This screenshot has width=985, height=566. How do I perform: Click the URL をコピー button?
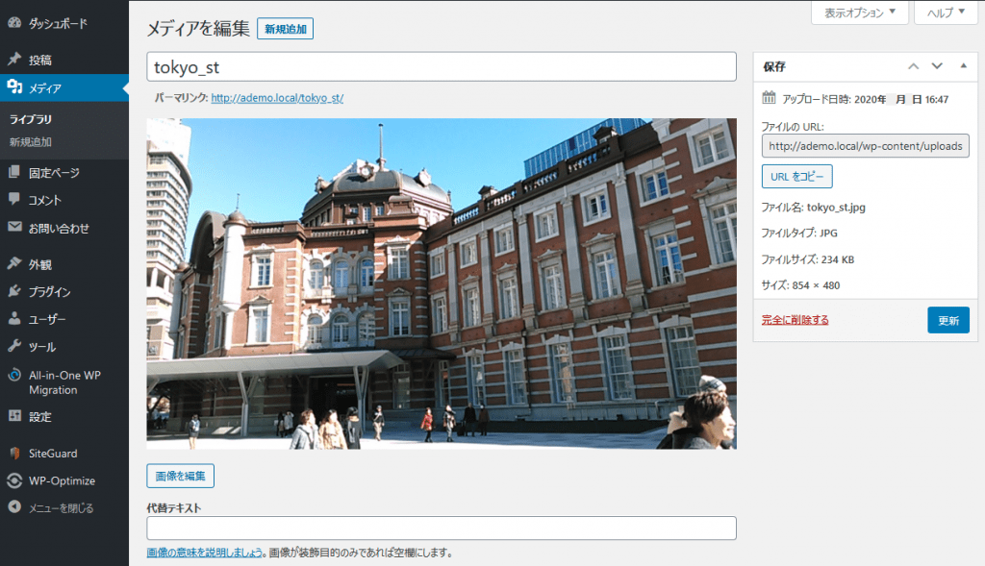pyautogui.click(x=796, y=176)
